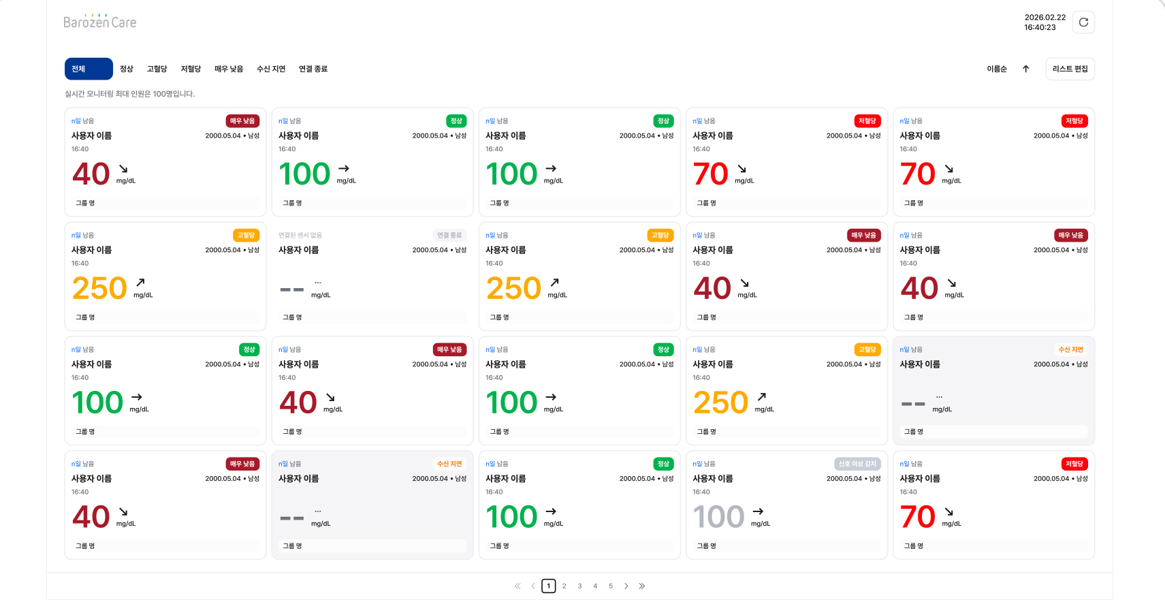Open the 연결 종료 disconnected user card

pyautogui.click(x=372, y=276)
